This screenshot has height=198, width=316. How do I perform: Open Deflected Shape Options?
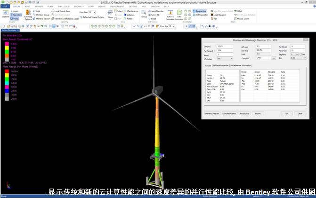point(92,17)
